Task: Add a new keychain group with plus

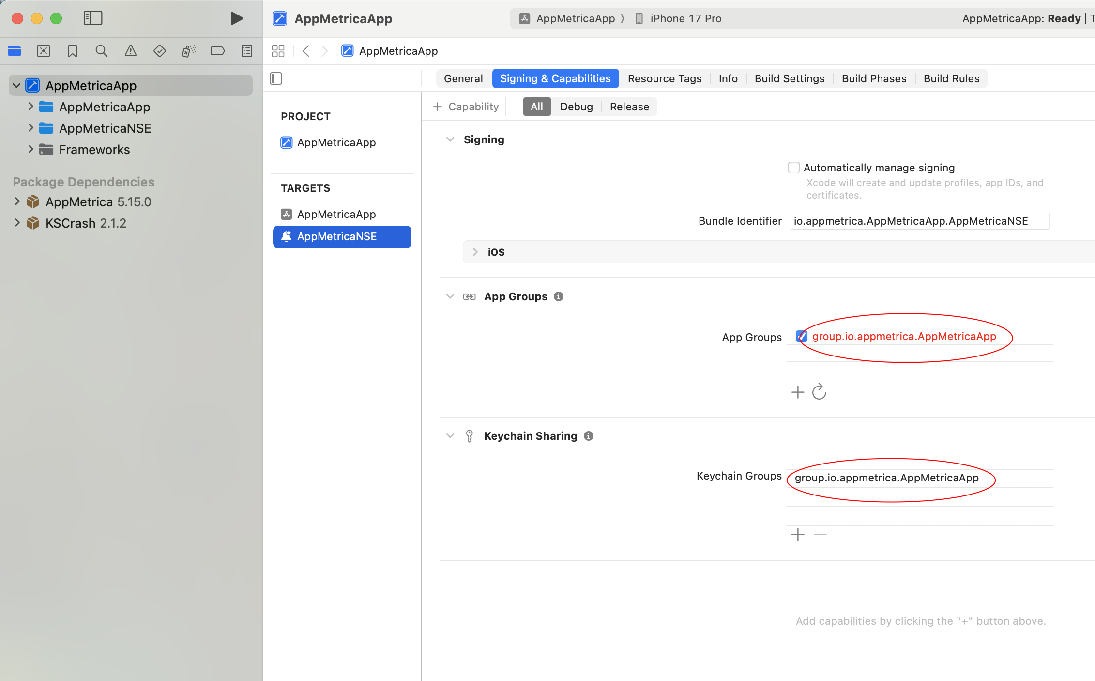Action: (x=797, y=534)
